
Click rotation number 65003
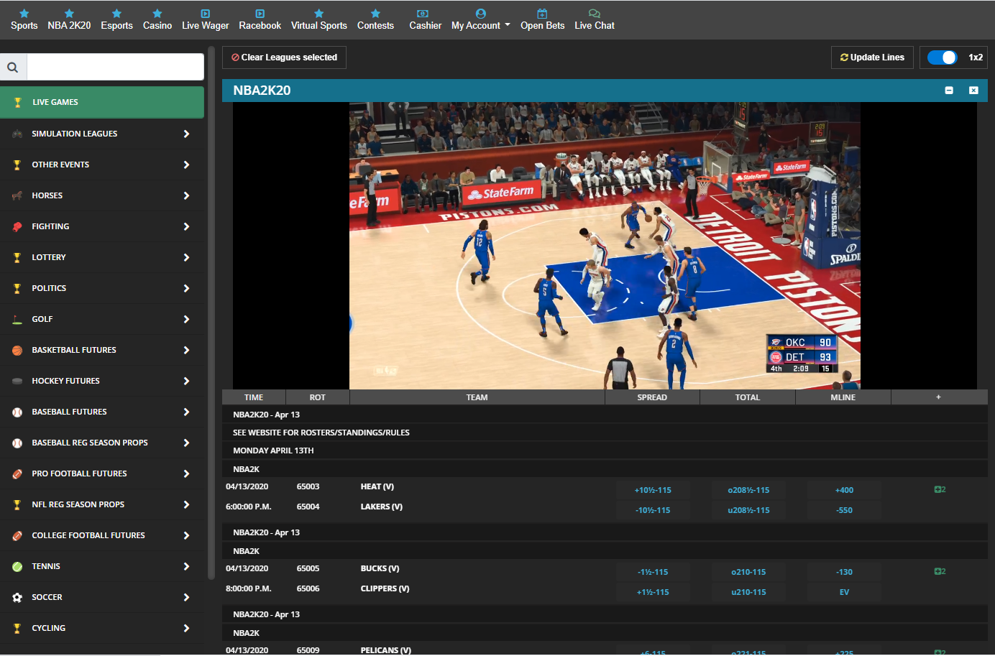pyautogui.click(x=308, y=486)
